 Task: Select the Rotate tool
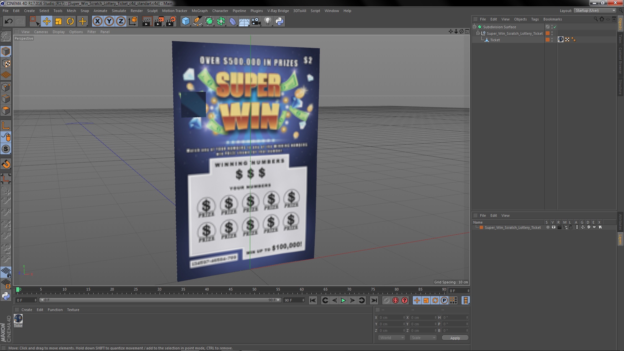coord(70,21)
